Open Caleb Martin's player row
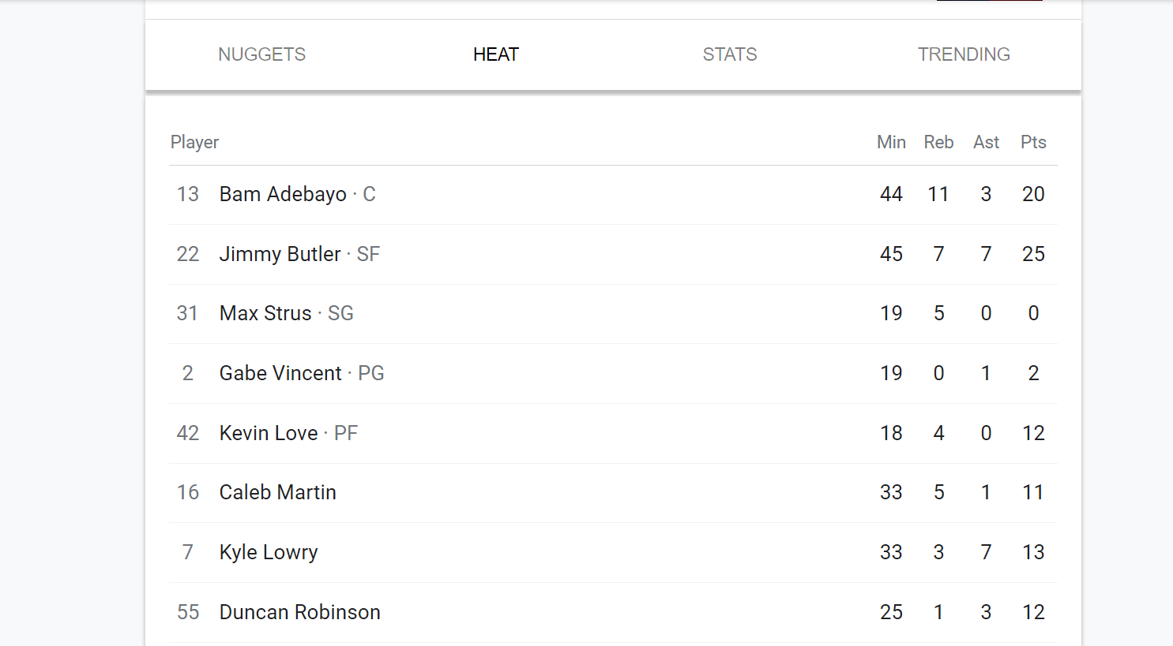1173x646 pixels. 278,492
